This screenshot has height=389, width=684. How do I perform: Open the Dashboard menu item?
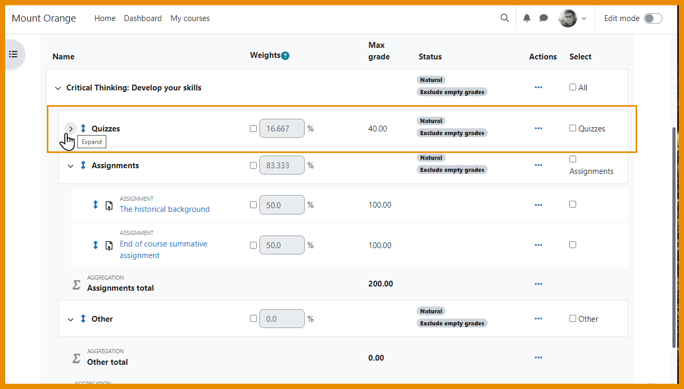(x=143, y=18)
